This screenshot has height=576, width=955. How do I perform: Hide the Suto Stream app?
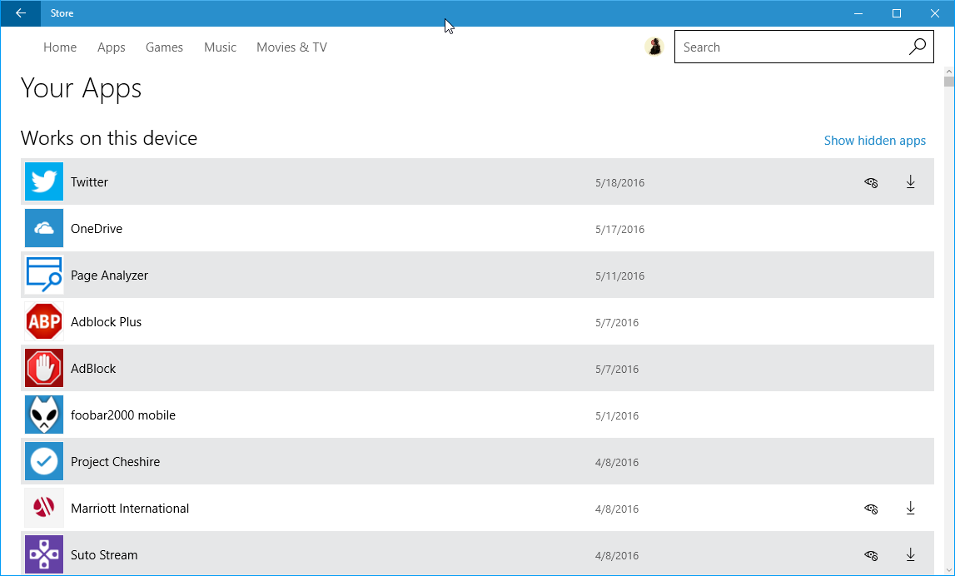(871, 554)
